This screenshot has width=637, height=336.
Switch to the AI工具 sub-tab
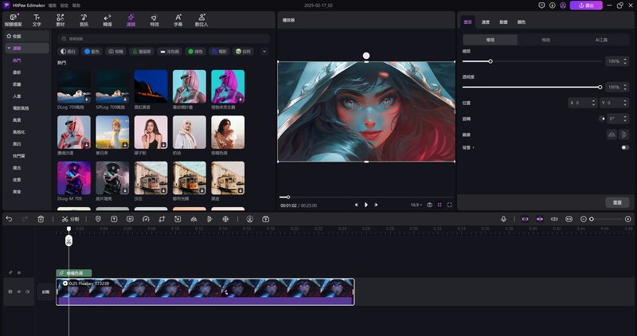[x=601, y=39]
